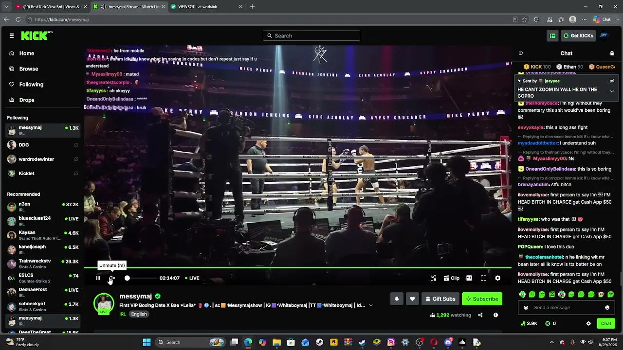Image resolution: width=623 pixels, height=350 pixels.
Task: Open the profile avatar in top right
Action: (x=604, y=35)
